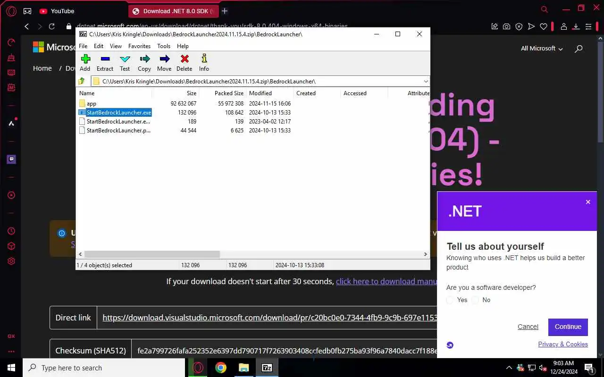Open Opera tab search magnifier
604x377 pixels.
pos(544,9)
